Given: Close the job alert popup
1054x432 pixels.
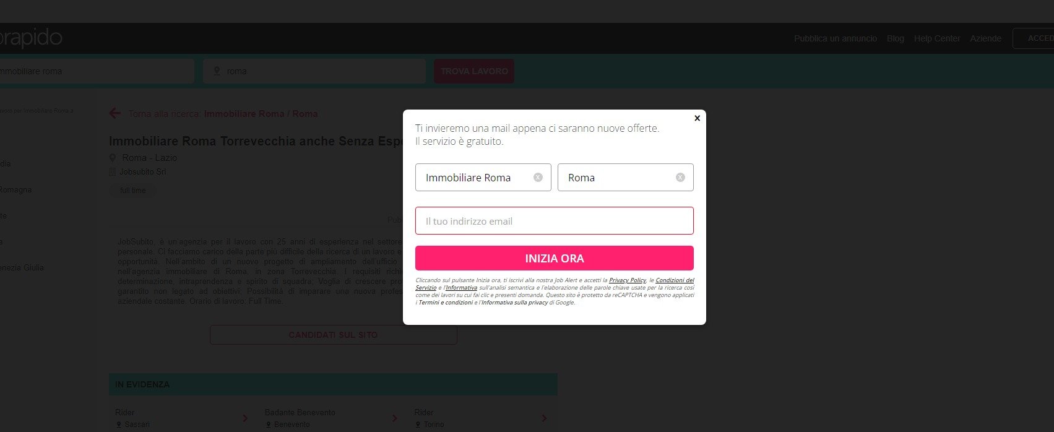Looking at the screenshot, I should click(x=697, y=118).
